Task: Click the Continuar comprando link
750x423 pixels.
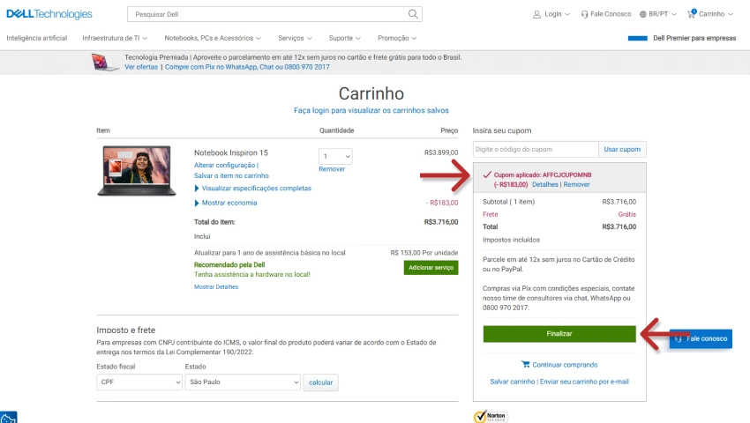Action: pyautogui.click(x=565, y=365)
